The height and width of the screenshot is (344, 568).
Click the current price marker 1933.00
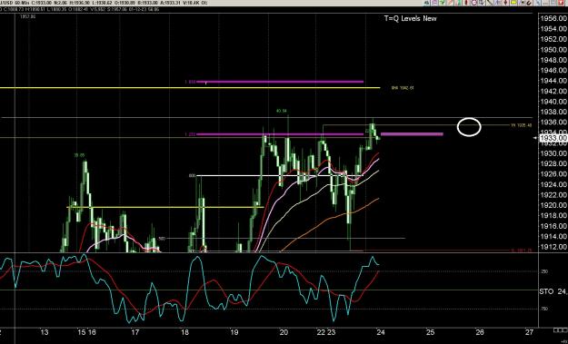click(553, 138)
